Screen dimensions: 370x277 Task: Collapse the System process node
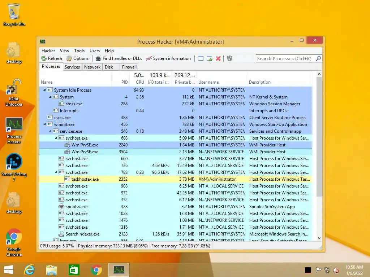click(50, 97)
